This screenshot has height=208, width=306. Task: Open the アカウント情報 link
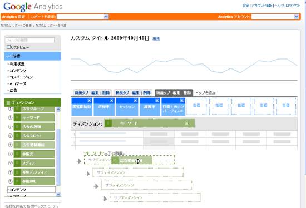pos(262,6)
